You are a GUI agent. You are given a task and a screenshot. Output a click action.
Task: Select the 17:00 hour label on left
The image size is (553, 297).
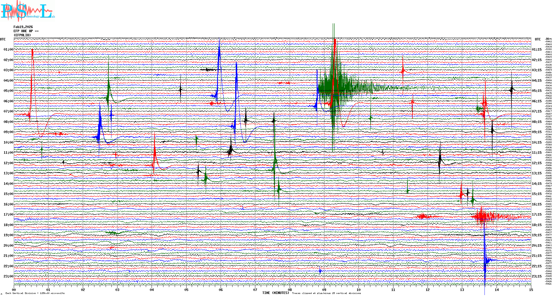[x=8, y=215]
